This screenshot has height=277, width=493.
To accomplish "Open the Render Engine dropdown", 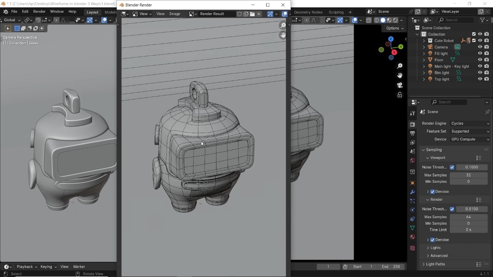I will (x=469, y=123).
